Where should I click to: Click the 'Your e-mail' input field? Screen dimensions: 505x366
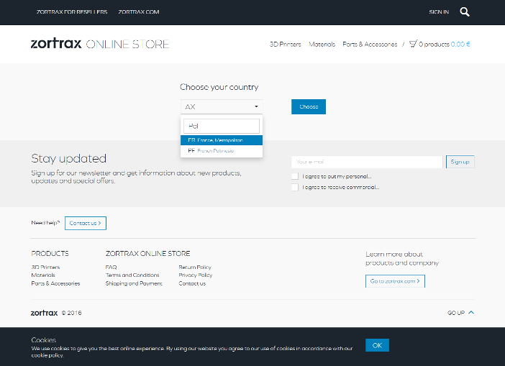click(x=366, y=162)
